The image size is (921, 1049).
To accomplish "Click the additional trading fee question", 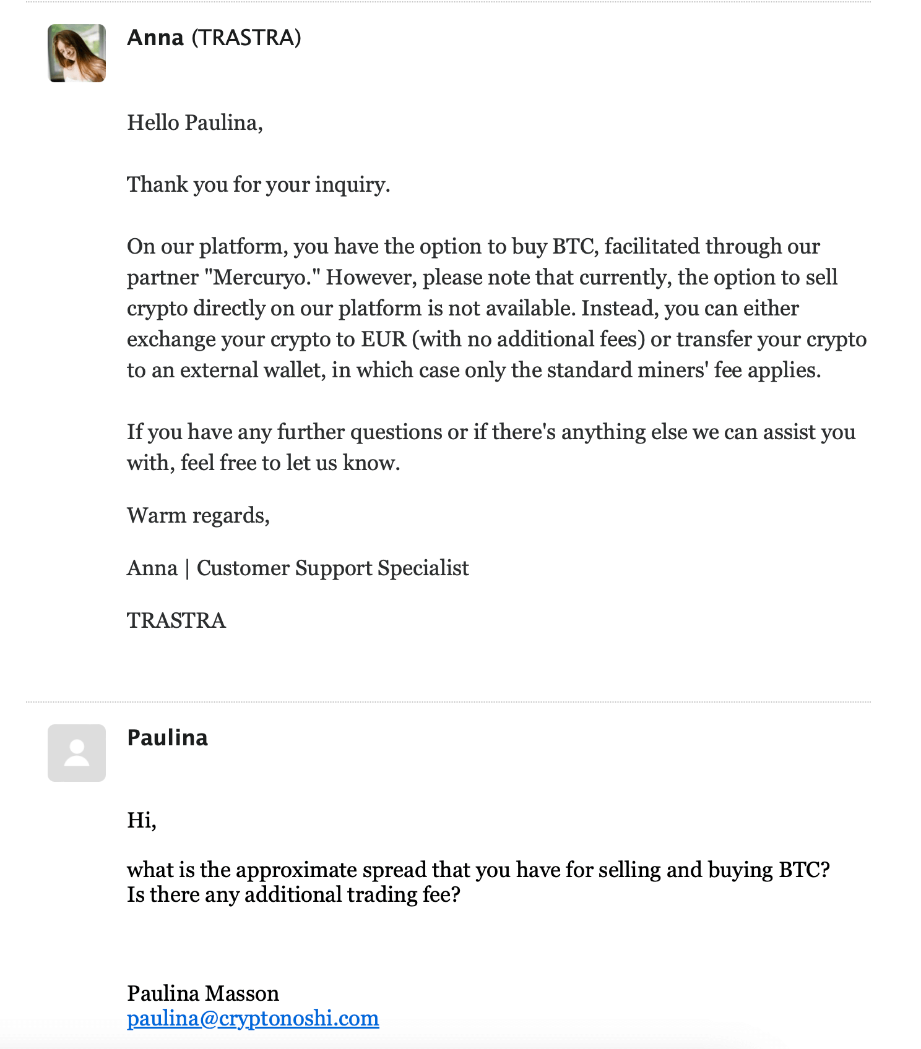I will coord(294,895).
